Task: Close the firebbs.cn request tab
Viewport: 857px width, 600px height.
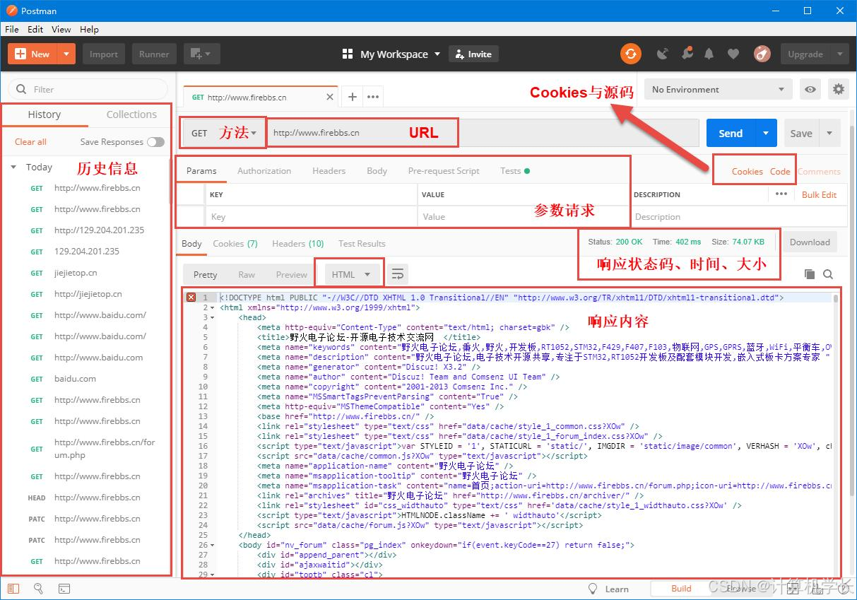Action: point(330,98)
